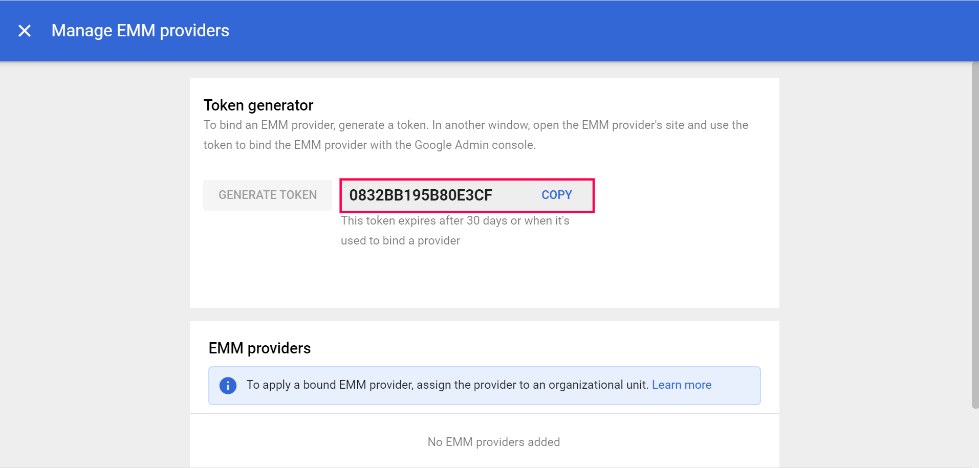
Task: Close the Manage EMM providers panel
Action: 25,31
